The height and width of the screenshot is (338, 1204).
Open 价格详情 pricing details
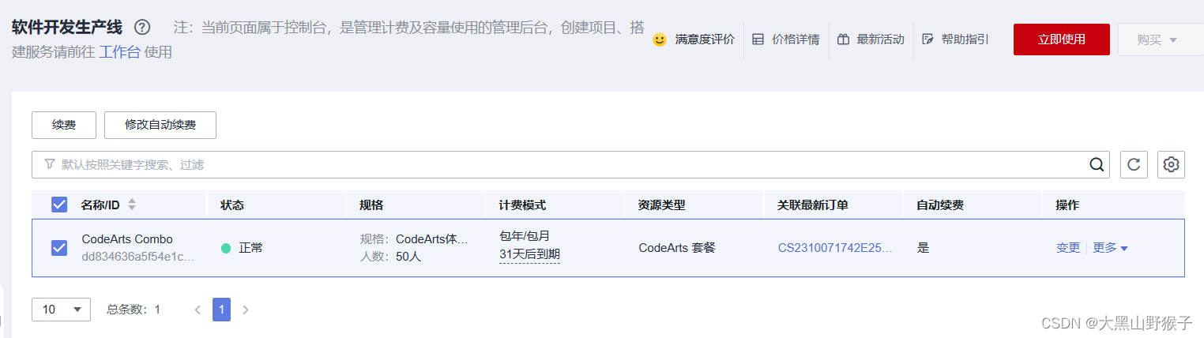click(x=796, y=39)
